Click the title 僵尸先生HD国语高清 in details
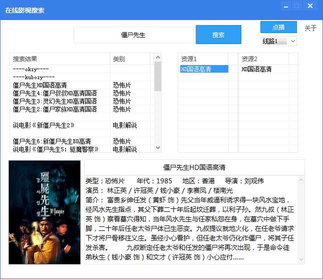Screen dimensions: 323x279 coord(194,167)
